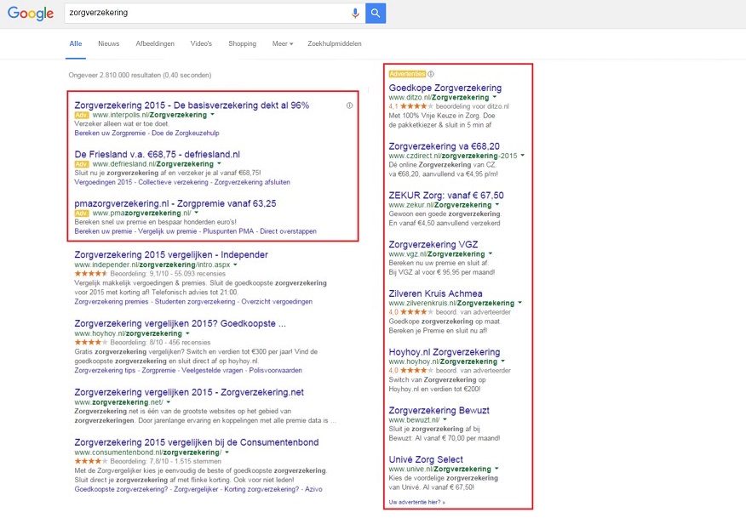The height and width of the screenshot is (518, 746).
Task: Click the Google logo
Action: [x=31, y=14]
